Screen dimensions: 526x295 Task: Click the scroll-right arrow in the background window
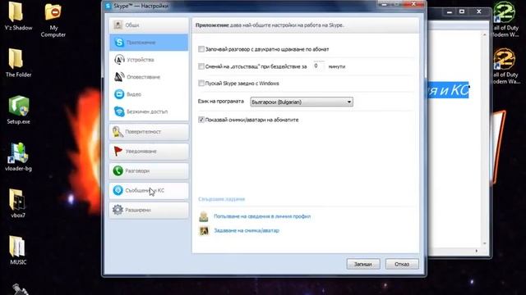point(477,251)
